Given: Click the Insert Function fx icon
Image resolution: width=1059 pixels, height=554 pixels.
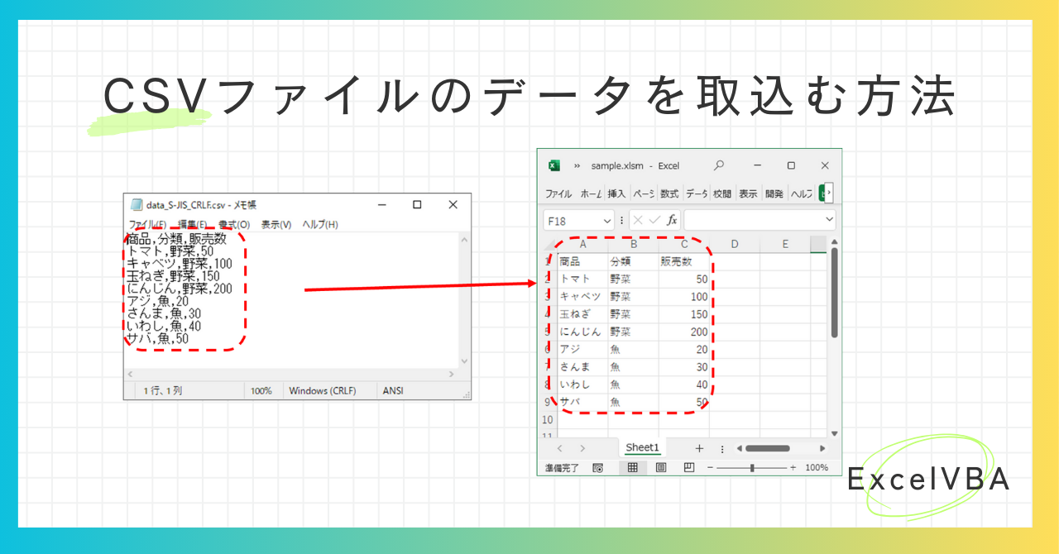Looking at the screenshot, I should click(673, 220).
